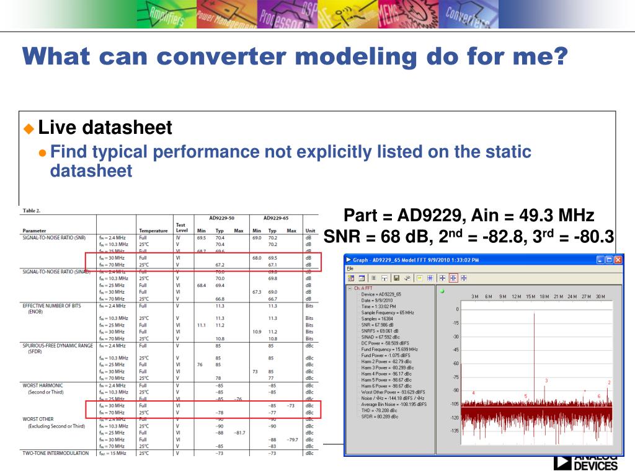Click the harmonic marker '2' on FFT plot
This screenshot has width=635, height=476.
click(609, 382)
